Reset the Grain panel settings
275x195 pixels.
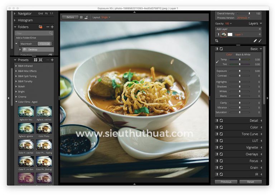coord(221,167)
